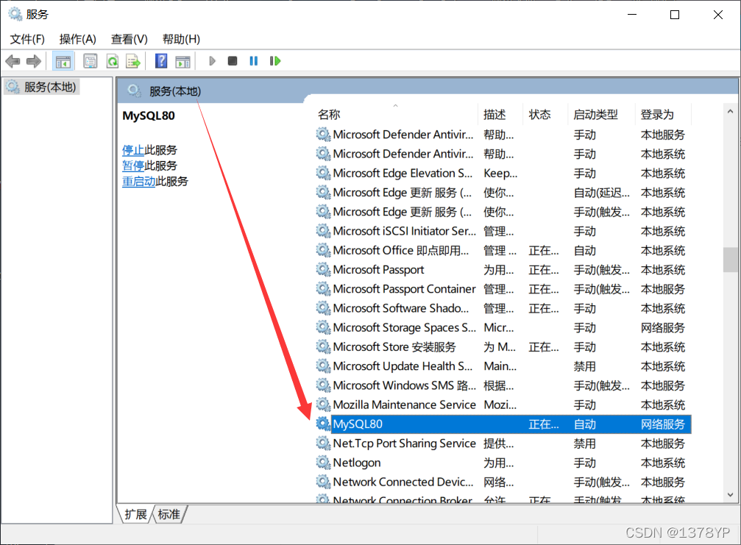Viewport: 741px width, 545px height.
Task: Click the MySQL80 heading in the detail pane
Action: point(149,115)
